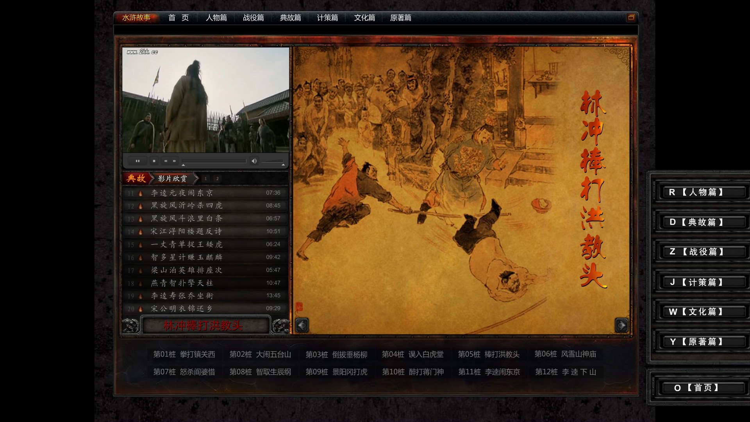
Task: Open story 第03桩 倒拔垂杨柳
Action: click(336, 354)
